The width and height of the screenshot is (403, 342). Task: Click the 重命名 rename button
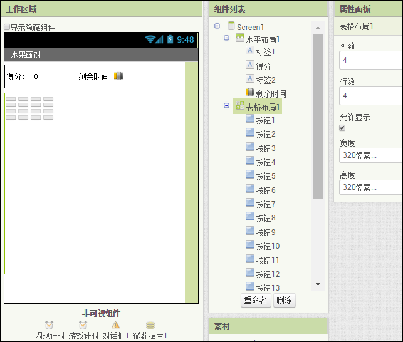[256, 300]
